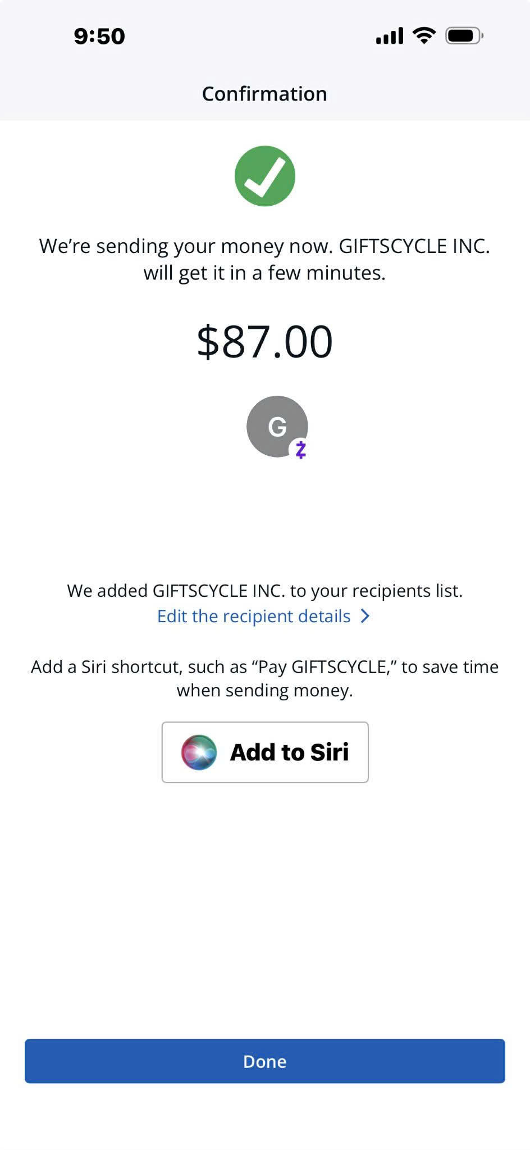Tap the battery indicator icon

click(464, 36)
